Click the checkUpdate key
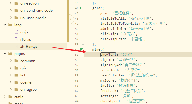This screenshot has width=192, height=104. [111, 101]
